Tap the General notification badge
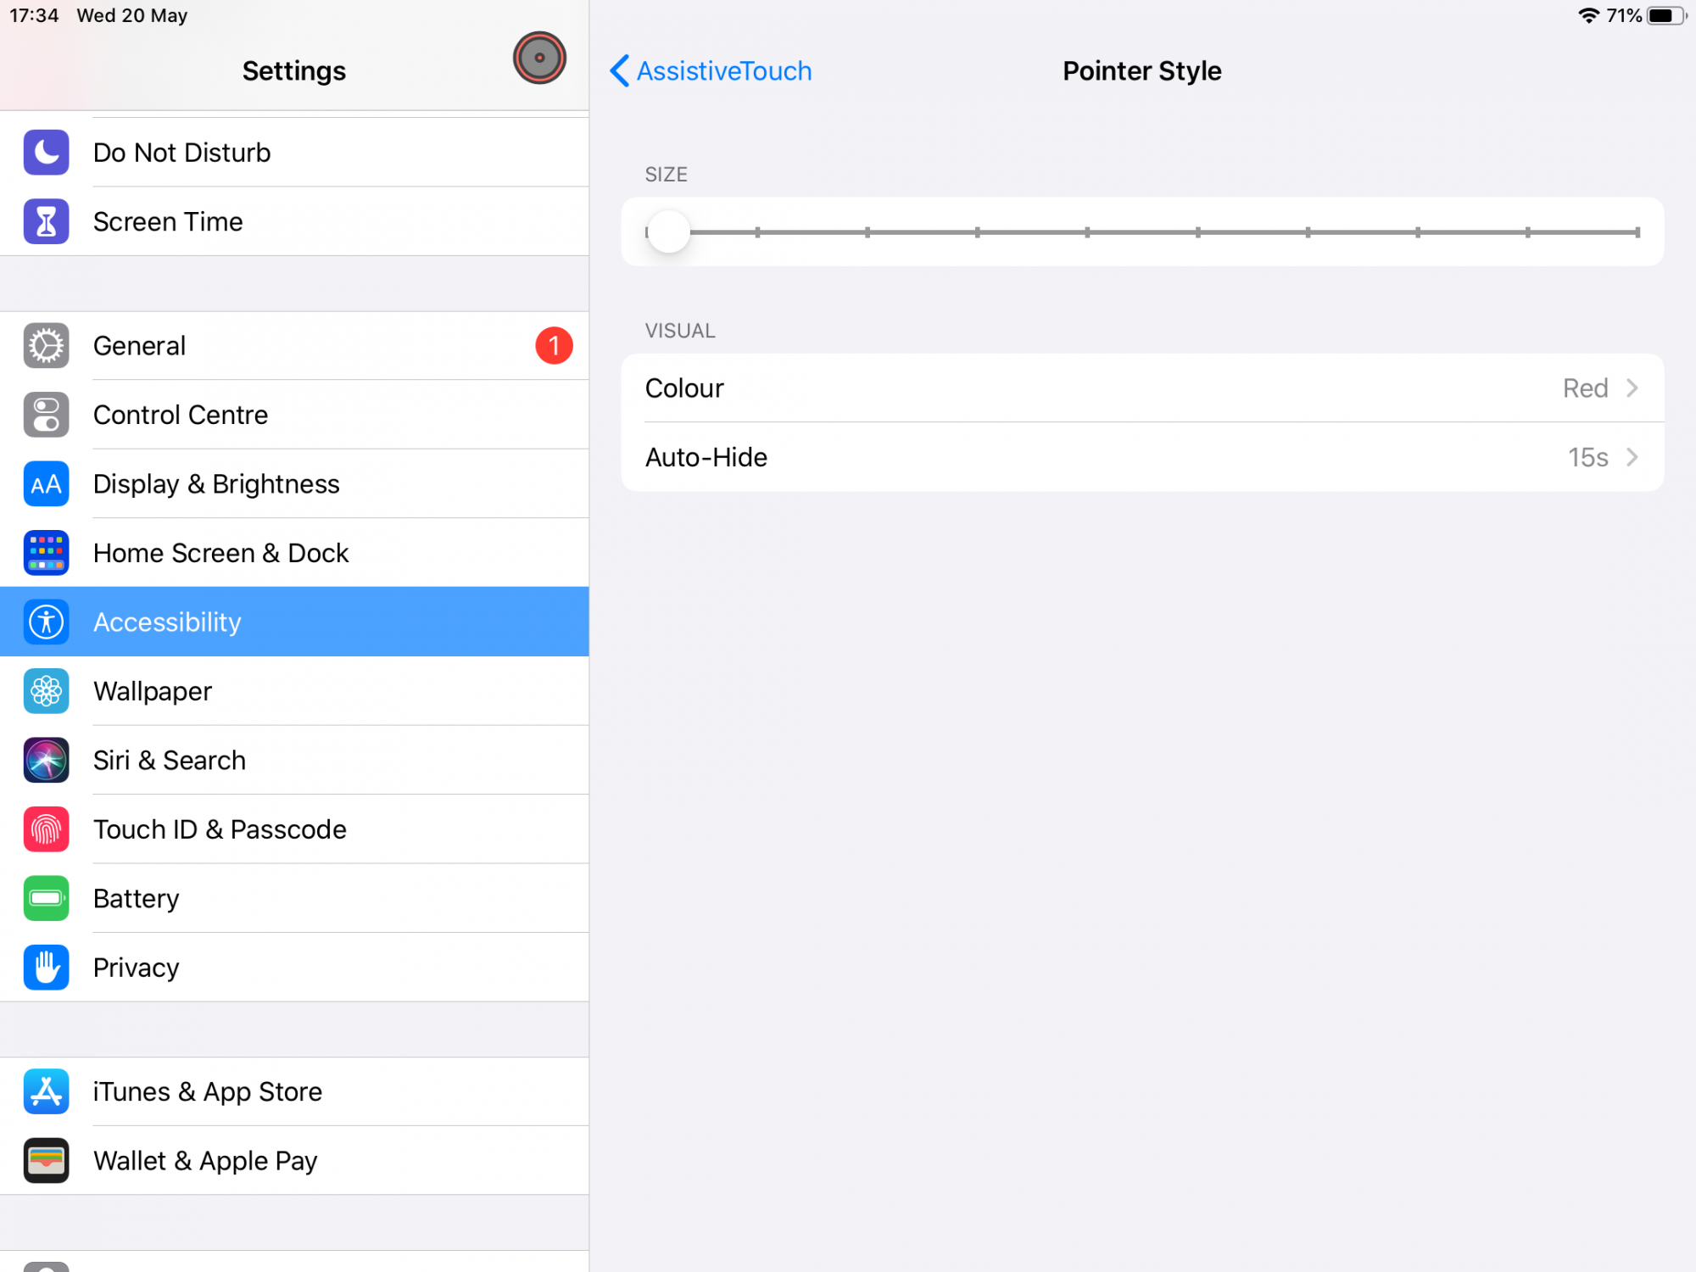This screenshot has width=1696, height=1272. coord(554,346)
